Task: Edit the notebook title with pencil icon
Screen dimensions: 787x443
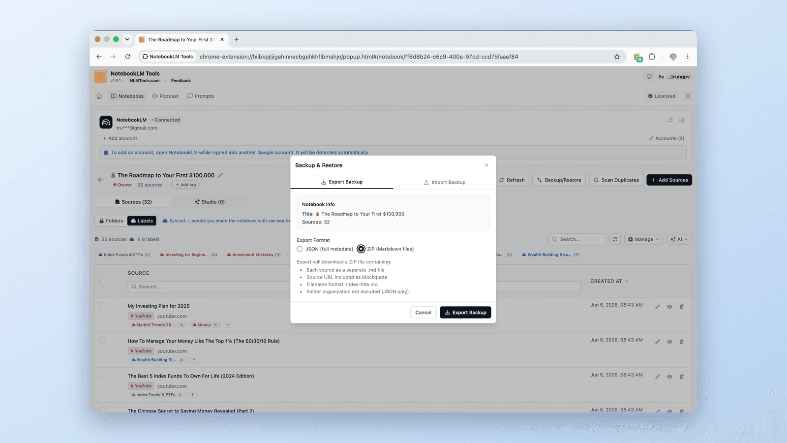Action: pos(221,175)
